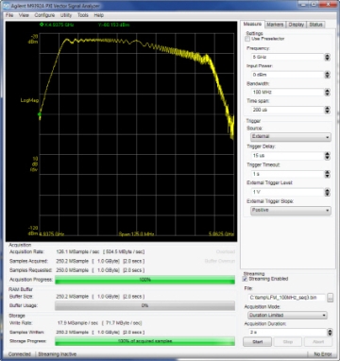Toggle the Use Preselector checkbox

click(x=247, y=39)
